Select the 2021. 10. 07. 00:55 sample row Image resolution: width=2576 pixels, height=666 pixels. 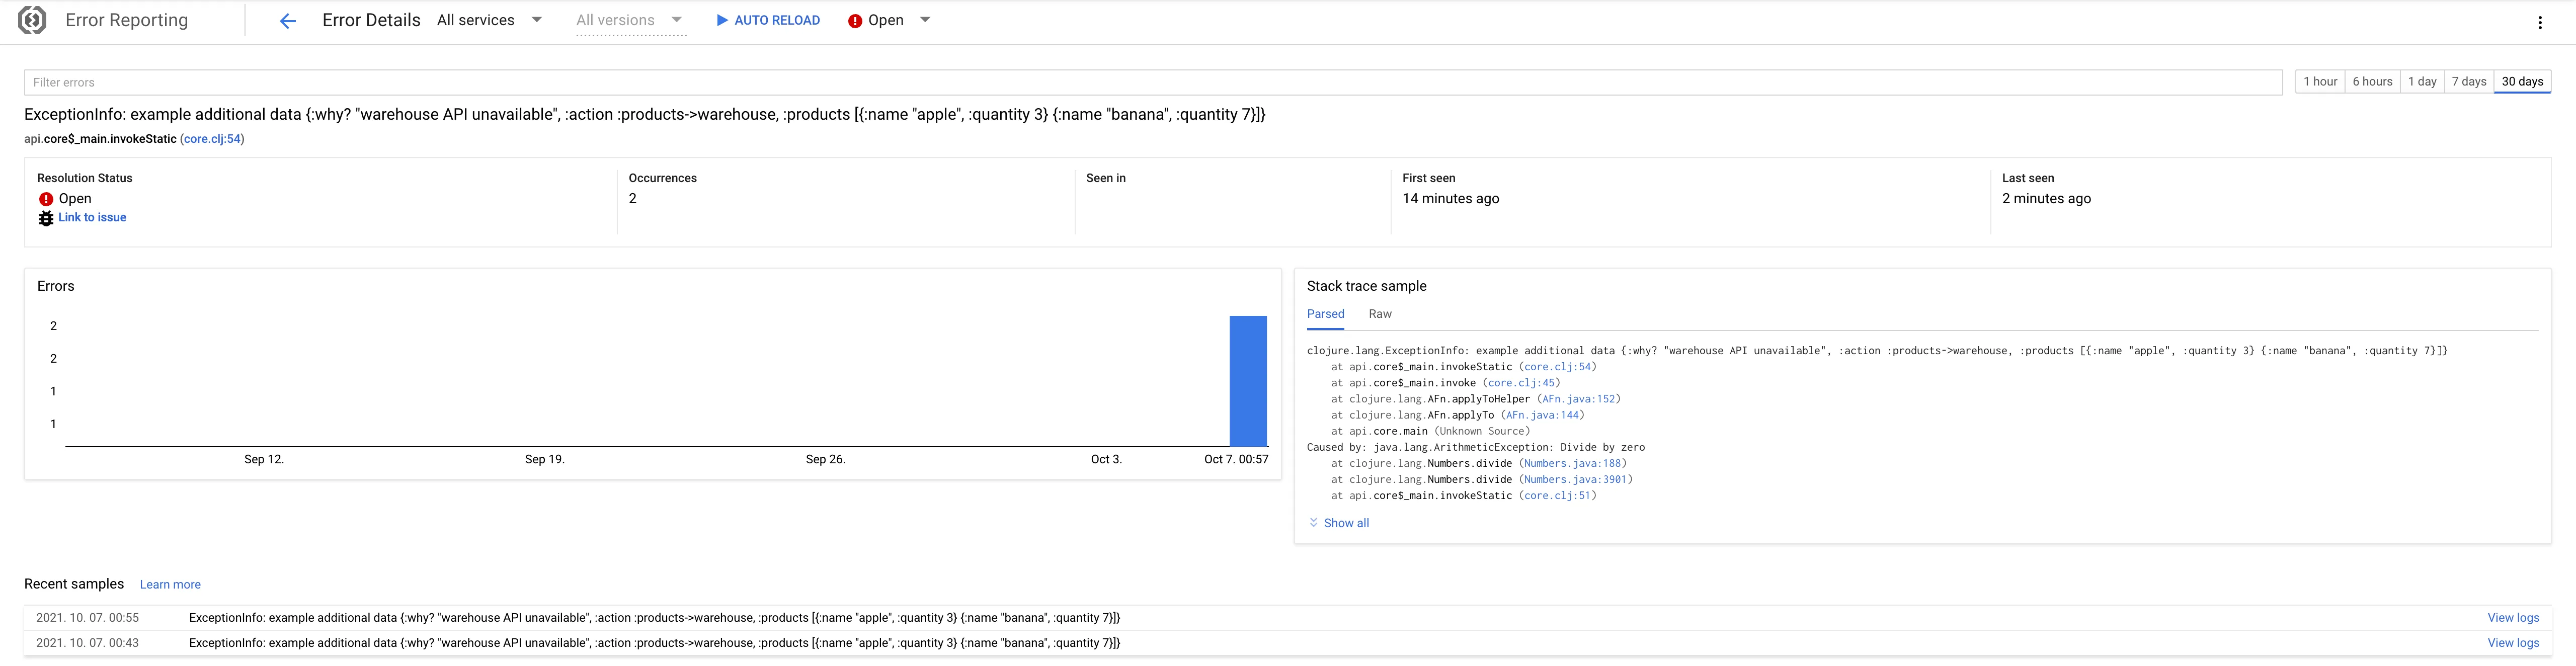coord(1287,618)
